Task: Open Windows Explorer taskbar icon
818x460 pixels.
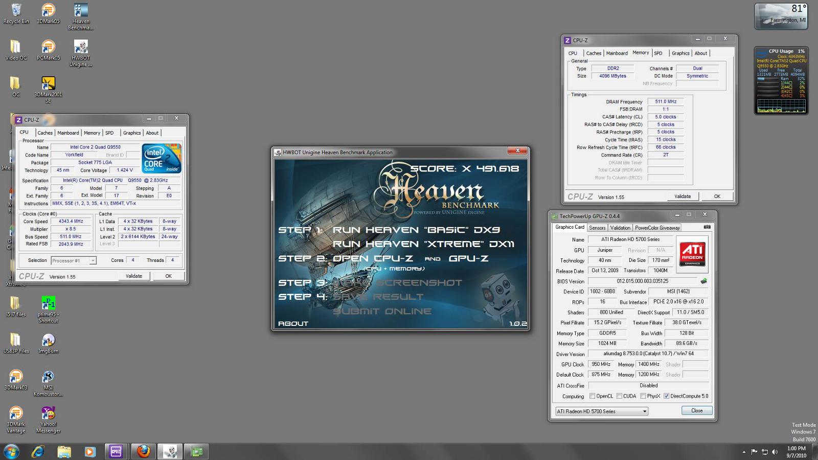Action: 64,451
